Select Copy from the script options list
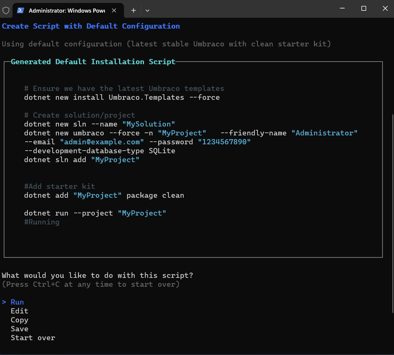 [x=19, y=320]
